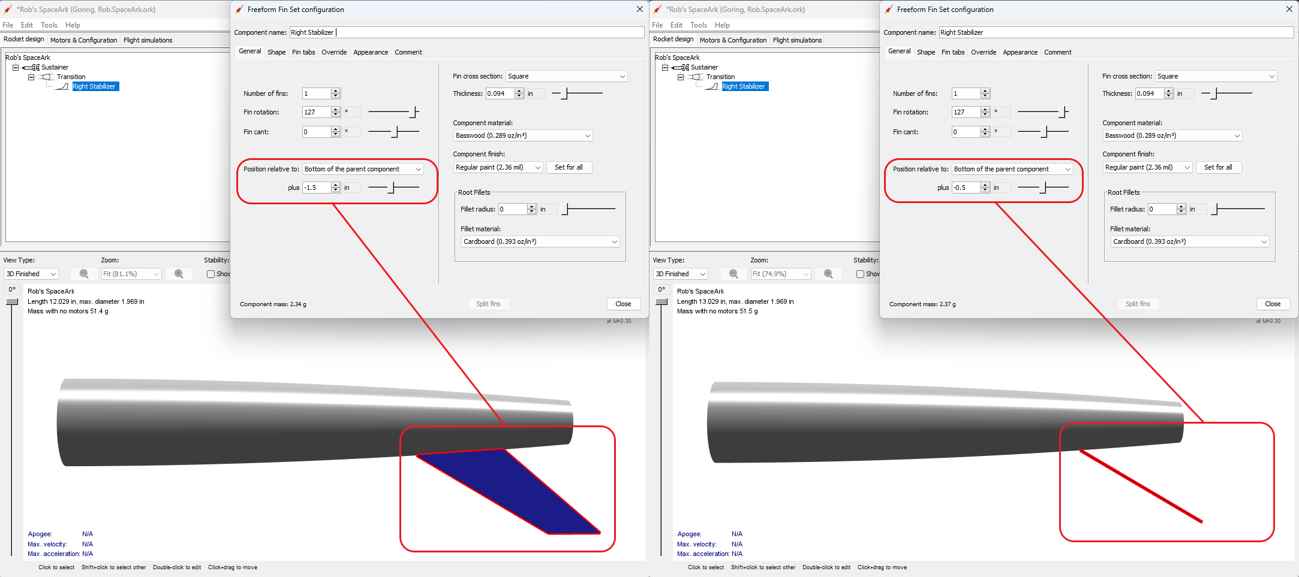Click the Component name input field
The image size is (1299, 577).
coord(465,32)
